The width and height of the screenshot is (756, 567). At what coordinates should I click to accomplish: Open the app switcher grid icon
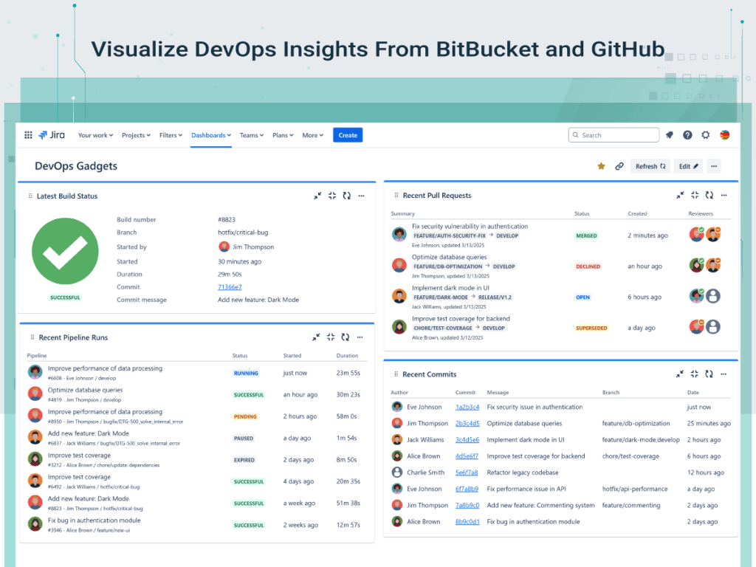click(x=28, y=135)
